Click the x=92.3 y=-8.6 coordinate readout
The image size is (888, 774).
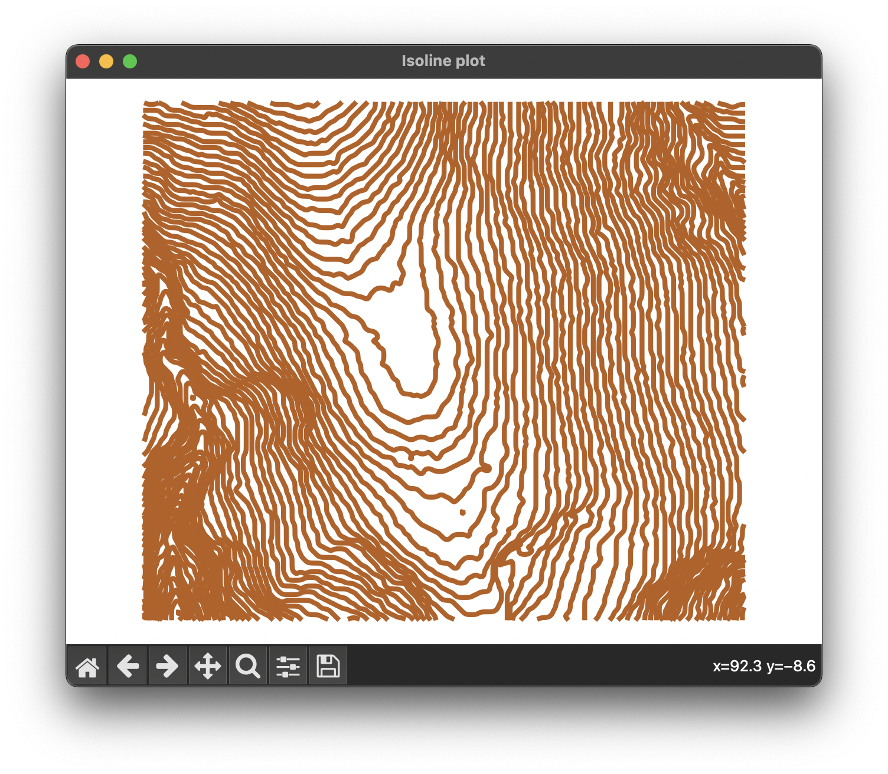764,666
